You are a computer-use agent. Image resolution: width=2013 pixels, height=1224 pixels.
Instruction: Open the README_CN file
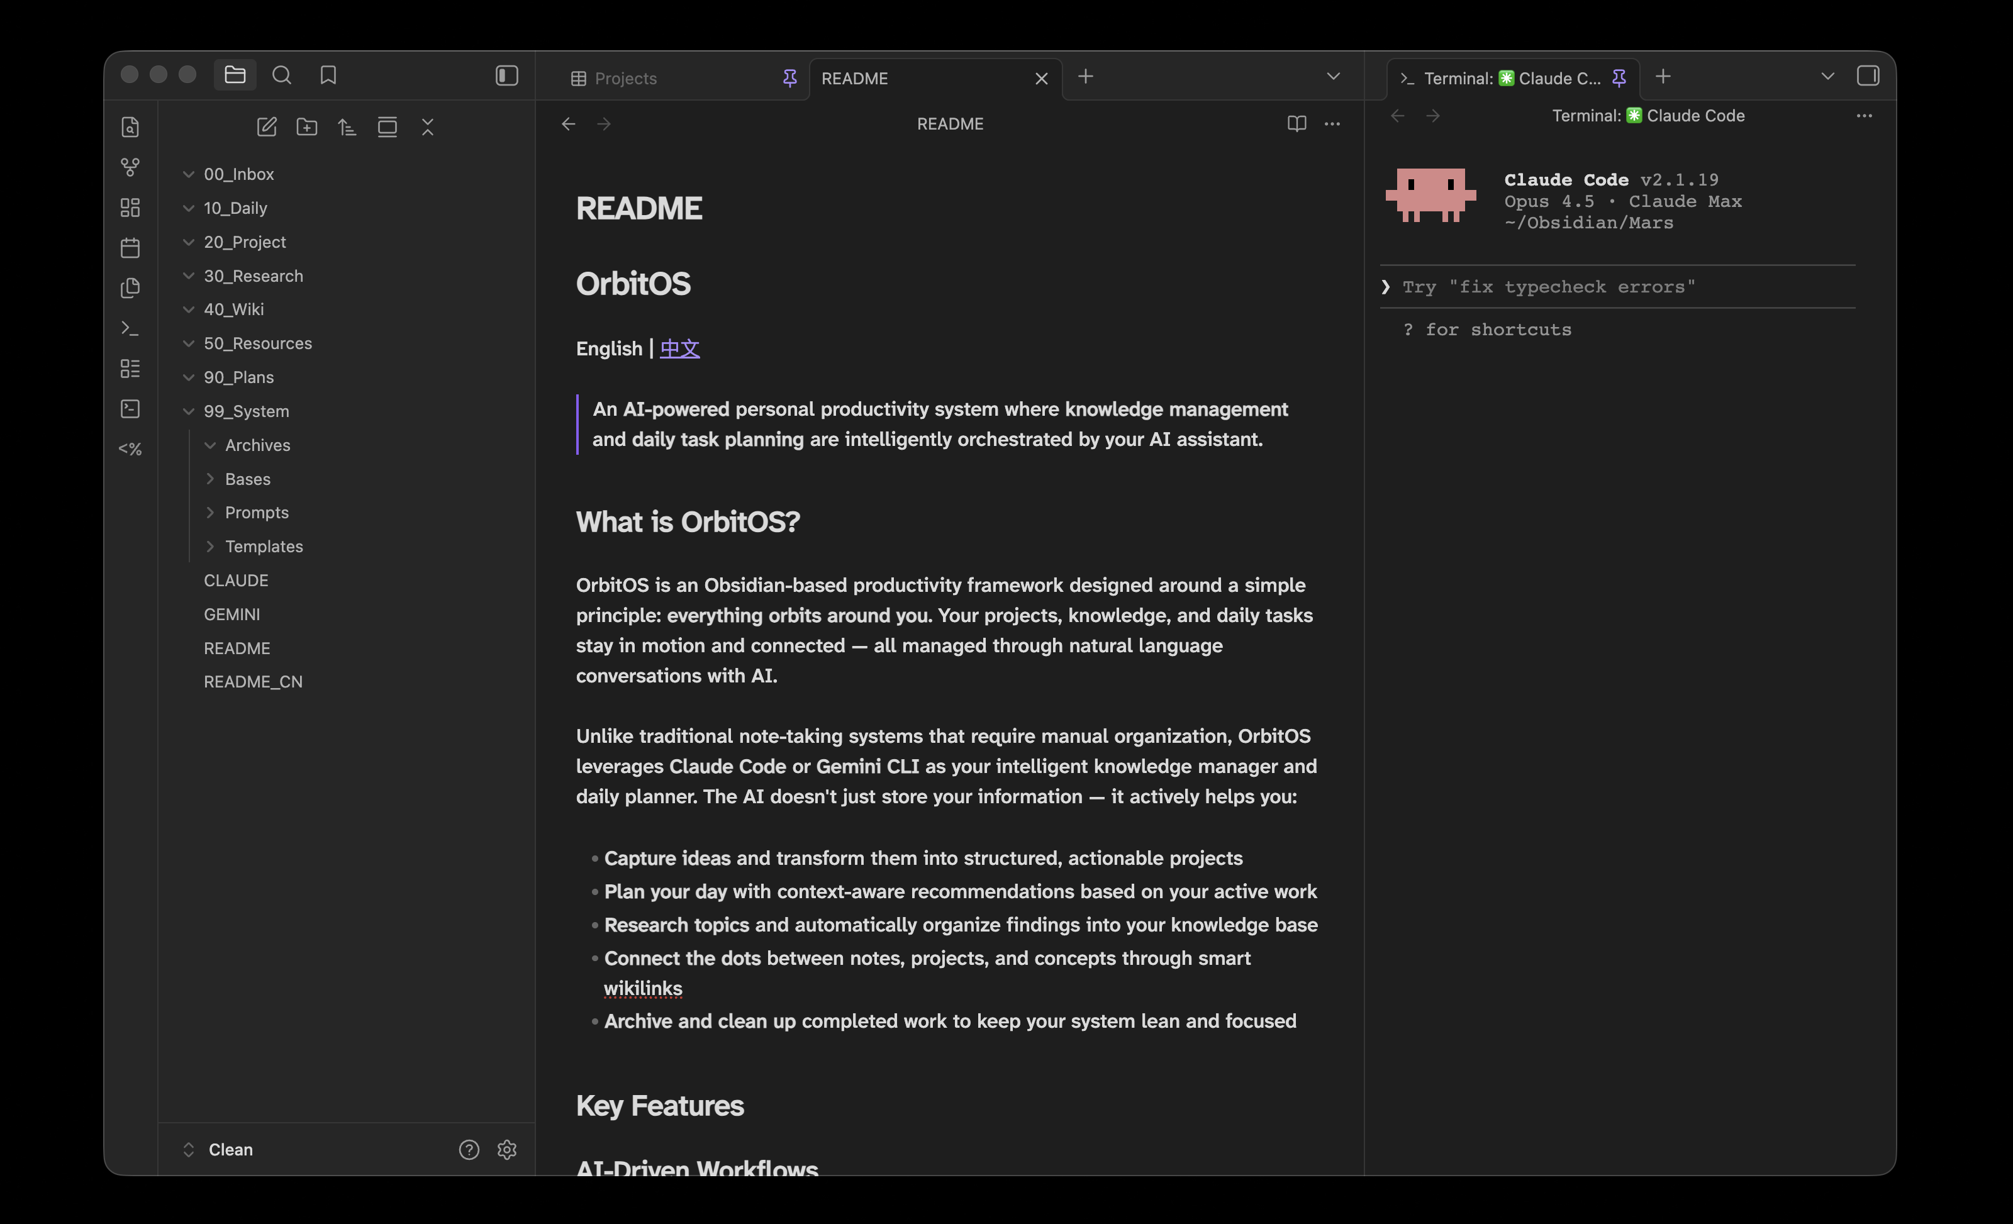[254, 681]
